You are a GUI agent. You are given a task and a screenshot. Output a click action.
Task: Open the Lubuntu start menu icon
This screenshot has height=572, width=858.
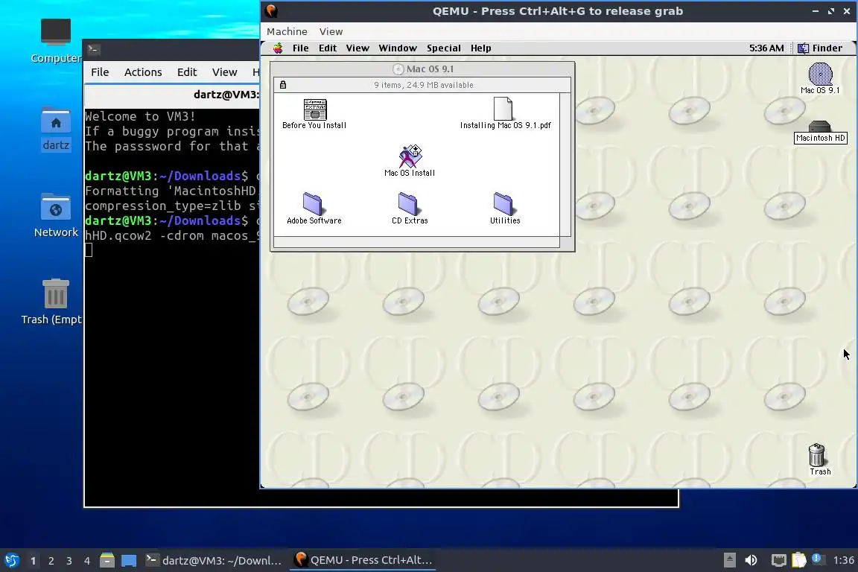pyautogui.click(x=11, y=560)
